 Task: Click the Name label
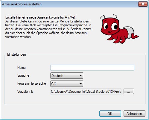[x=22, y=68]
